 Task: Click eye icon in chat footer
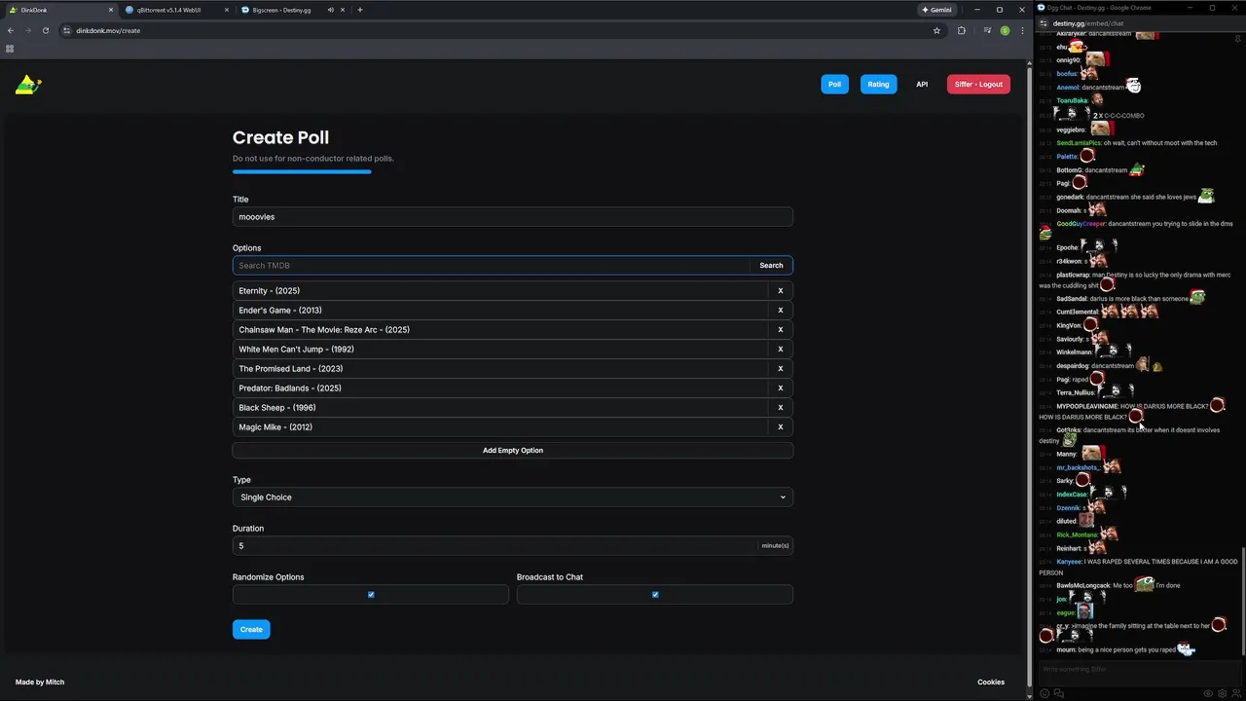pyautogui.click(x=1208, y=693)
